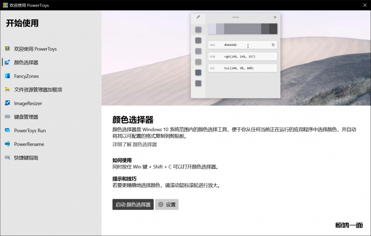Click the Shortcut Guide icon in sidebar
Image resolution: width=371 pixels, height=236 pixels.
7,158
